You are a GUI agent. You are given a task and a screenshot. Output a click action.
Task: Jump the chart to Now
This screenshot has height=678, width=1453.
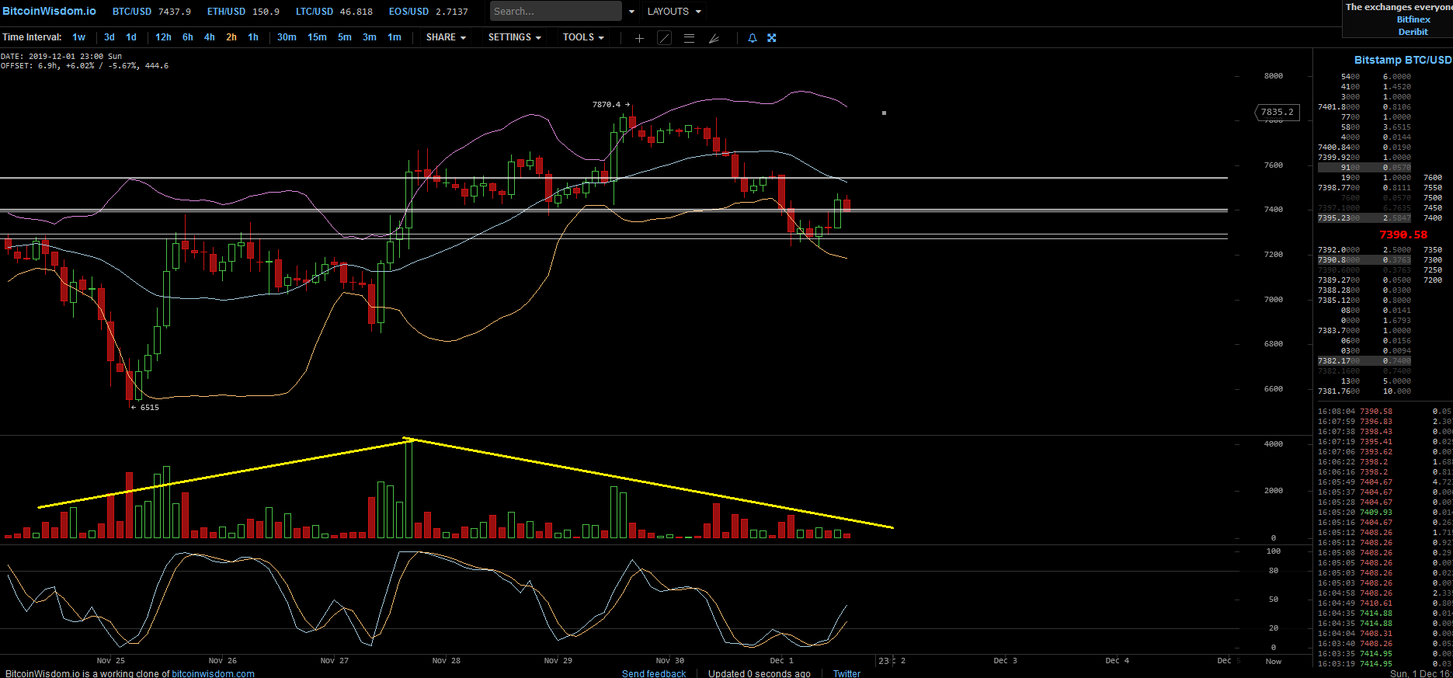1274,662
